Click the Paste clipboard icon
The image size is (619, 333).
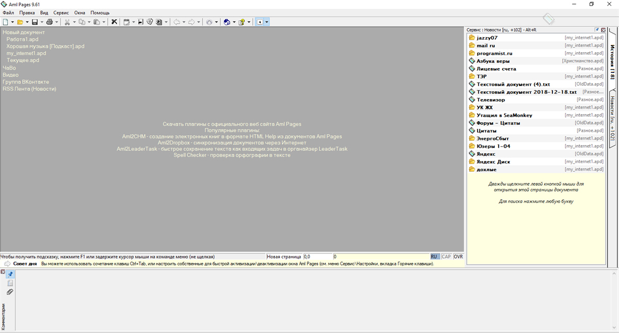click(96, 22)
